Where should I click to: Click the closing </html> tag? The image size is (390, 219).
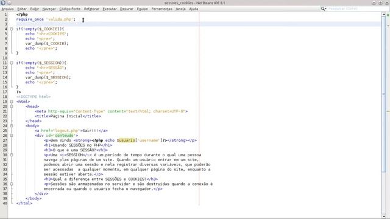tap(24, 203)
